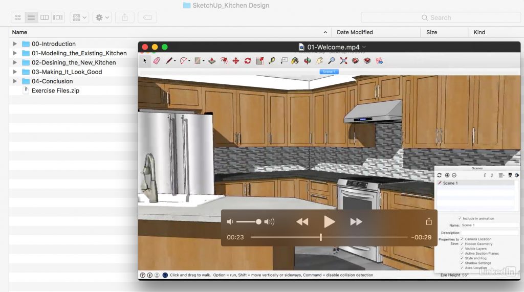
Task: Uncheck Camera Location property
Action: pyautogui.click(x=462, y=239)
